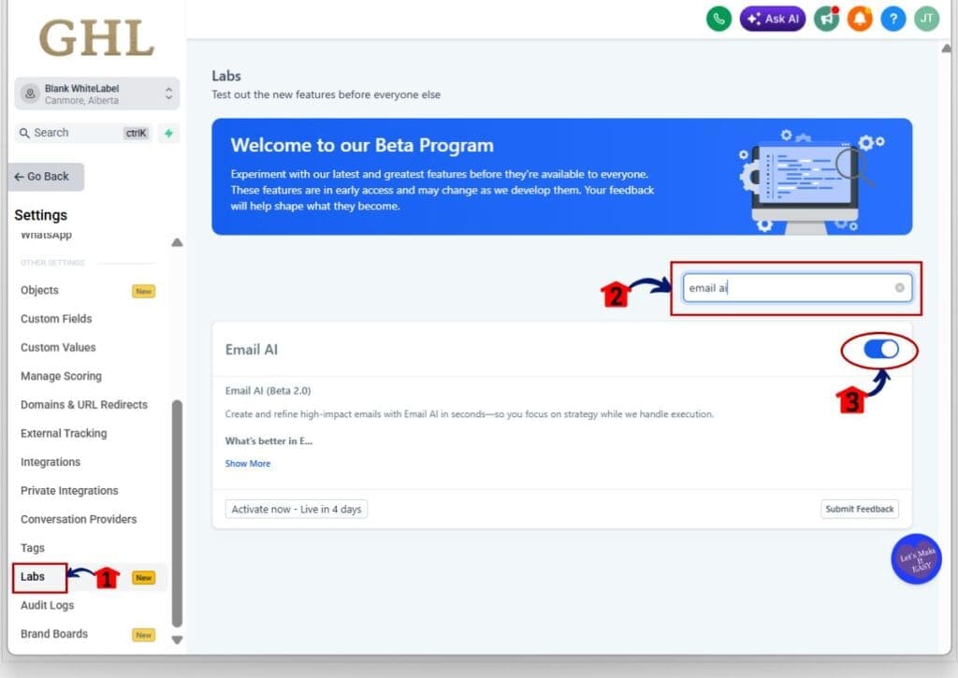Open the megaphone announcements icon

coord(826,18)
